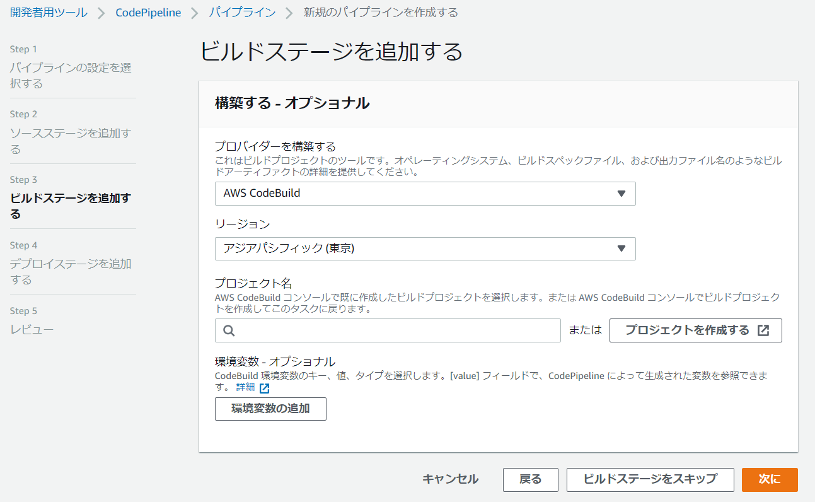815x502 pixels.
Task: Click the magnifier icon in project search
Action: click(x=229, y=330)
